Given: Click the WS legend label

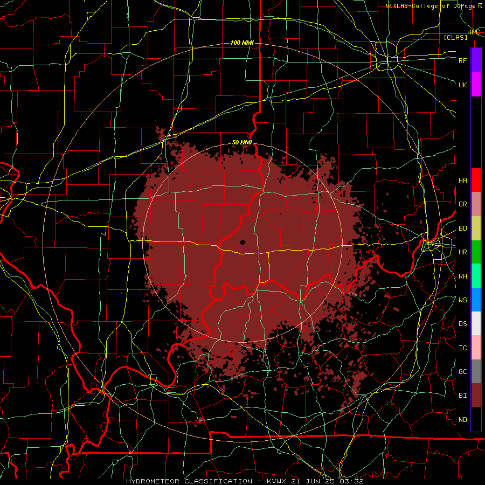Looking at the screenshot, I should 463,300.
